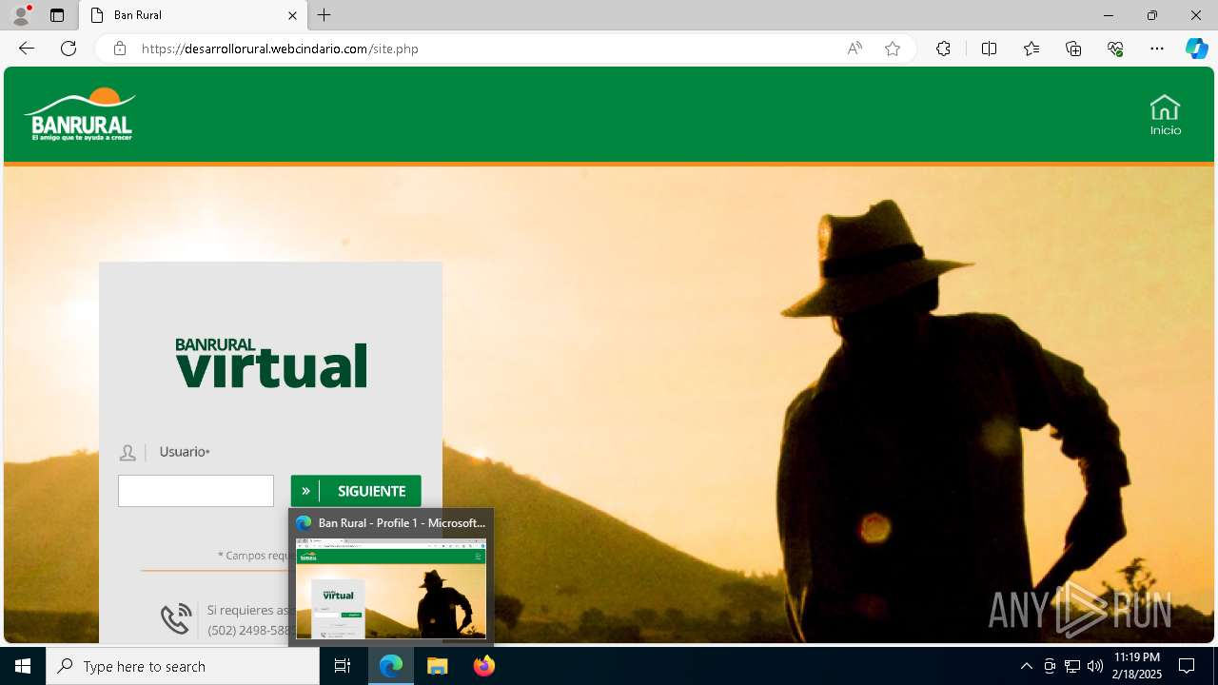The image size is (1218, 685).
Task: Open Tab actions menu
Action: point(57,15)
